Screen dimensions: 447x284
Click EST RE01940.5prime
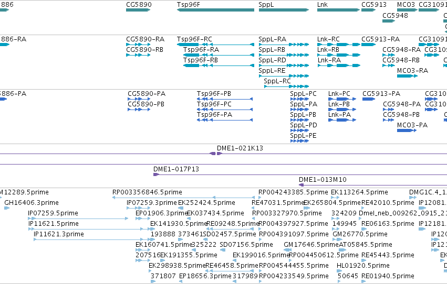click(x=363, y=281)
